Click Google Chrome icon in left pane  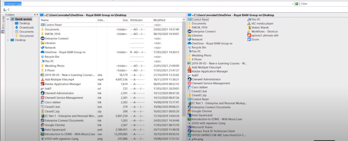[42, 125]
